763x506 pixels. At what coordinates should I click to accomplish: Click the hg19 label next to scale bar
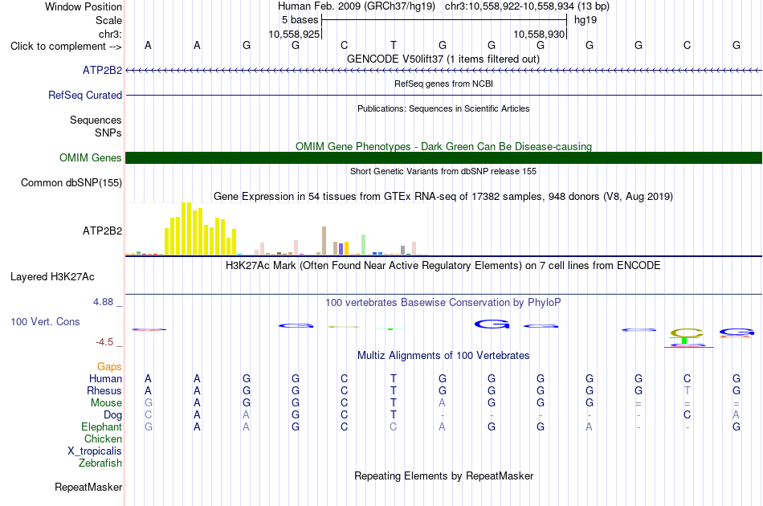586,20
